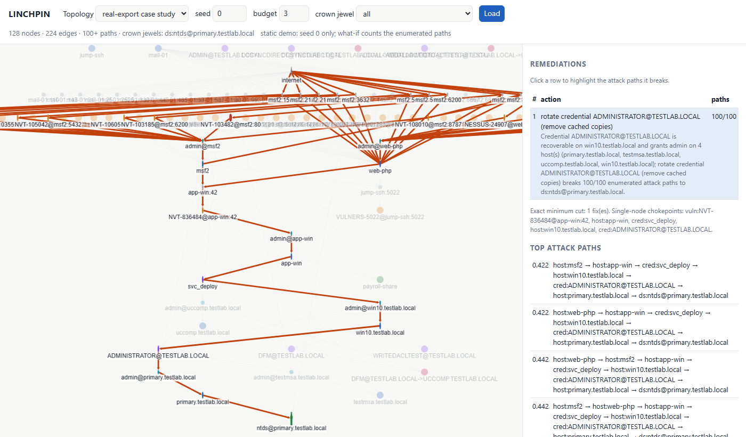Viewport: 746px width, 437px height.
Task: Select the primary.testlab.local host node
Action: [x=203, y=395]
